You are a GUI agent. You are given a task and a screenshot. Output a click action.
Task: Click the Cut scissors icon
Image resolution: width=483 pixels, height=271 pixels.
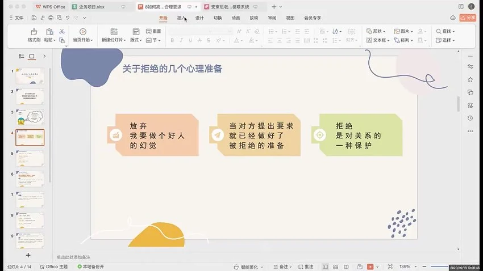pos(62,31)
